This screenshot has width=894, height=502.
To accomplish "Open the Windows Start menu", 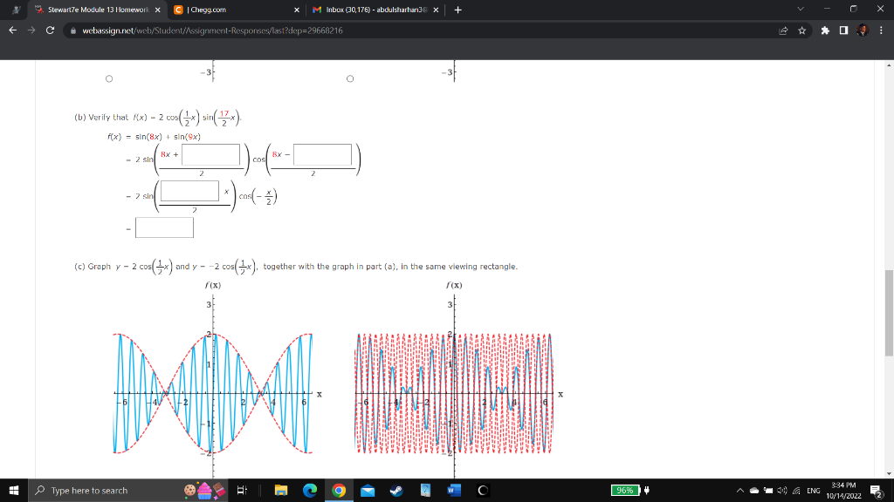I will tap(14, 490).
